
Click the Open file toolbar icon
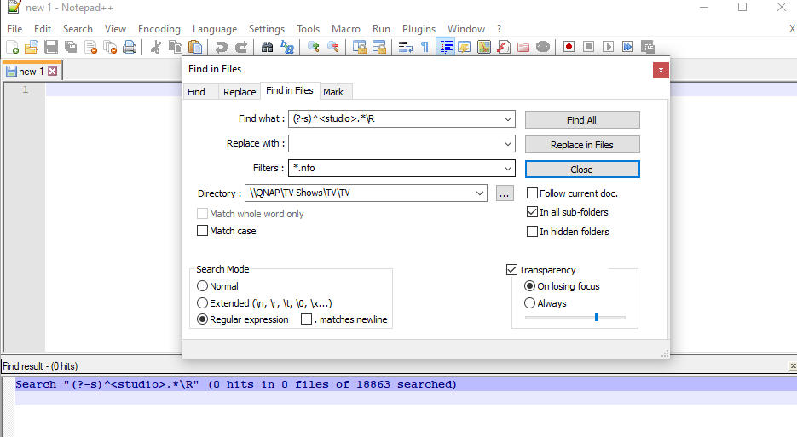(x=32, y=47)
